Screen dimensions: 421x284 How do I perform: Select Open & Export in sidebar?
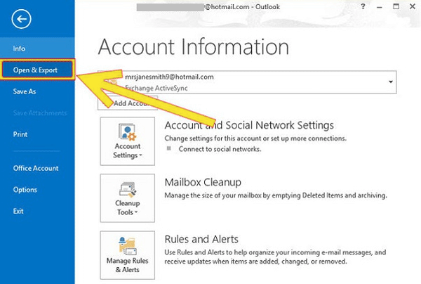(x=37, y=70)
